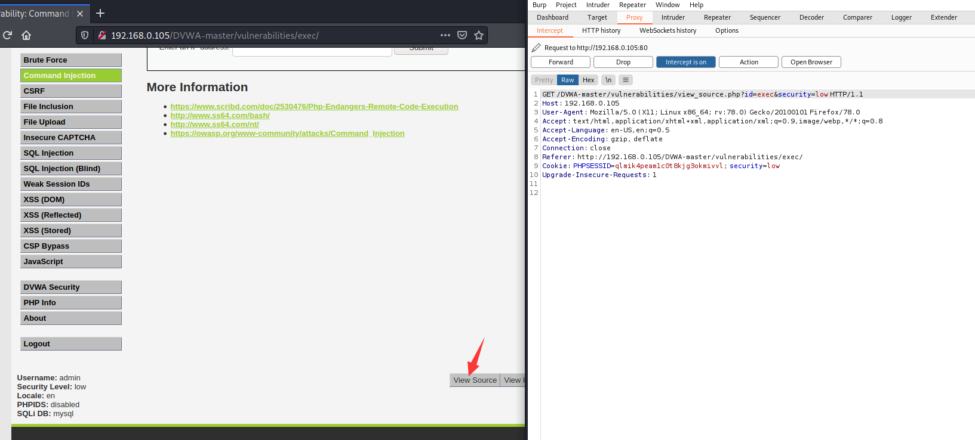Open File Inclusion page
The image size is (975, 440).
(71, 107)
